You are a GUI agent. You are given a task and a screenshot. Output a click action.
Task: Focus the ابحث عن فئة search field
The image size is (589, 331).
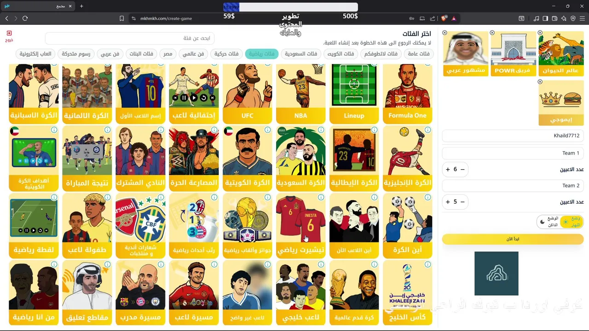tap(130, 38)
